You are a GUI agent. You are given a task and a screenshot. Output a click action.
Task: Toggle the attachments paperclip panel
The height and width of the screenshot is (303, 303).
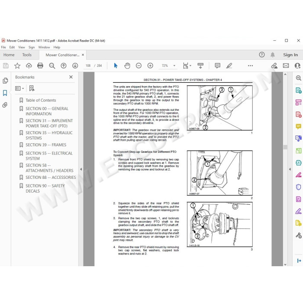5,105
